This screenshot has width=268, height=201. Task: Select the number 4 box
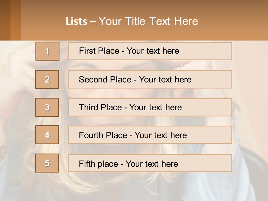(x=47, y=135)
